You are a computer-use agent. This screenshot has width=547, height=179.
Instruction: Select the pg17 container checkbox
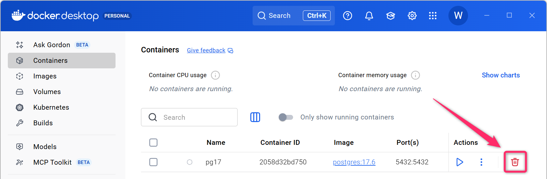tap(153, 162)
